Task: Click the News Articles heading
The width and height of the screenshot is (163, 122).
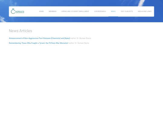Action: 21,31
